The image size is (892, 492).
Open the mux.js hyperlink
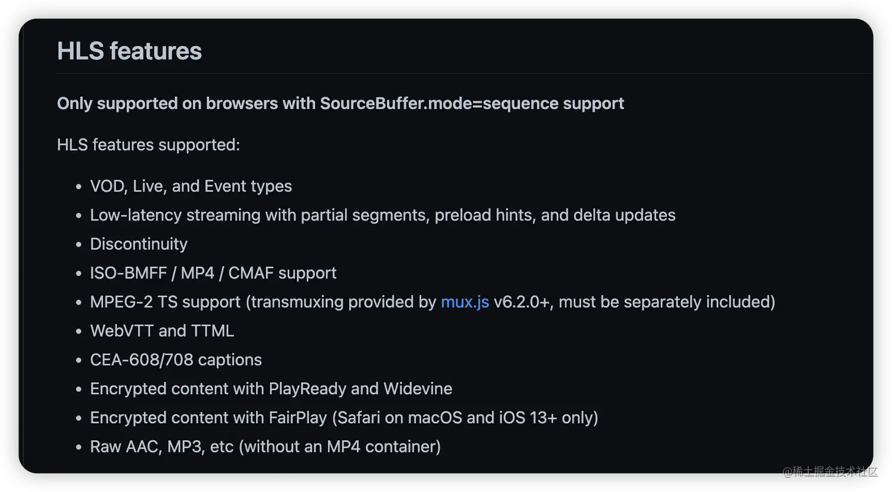coord(465,302)
